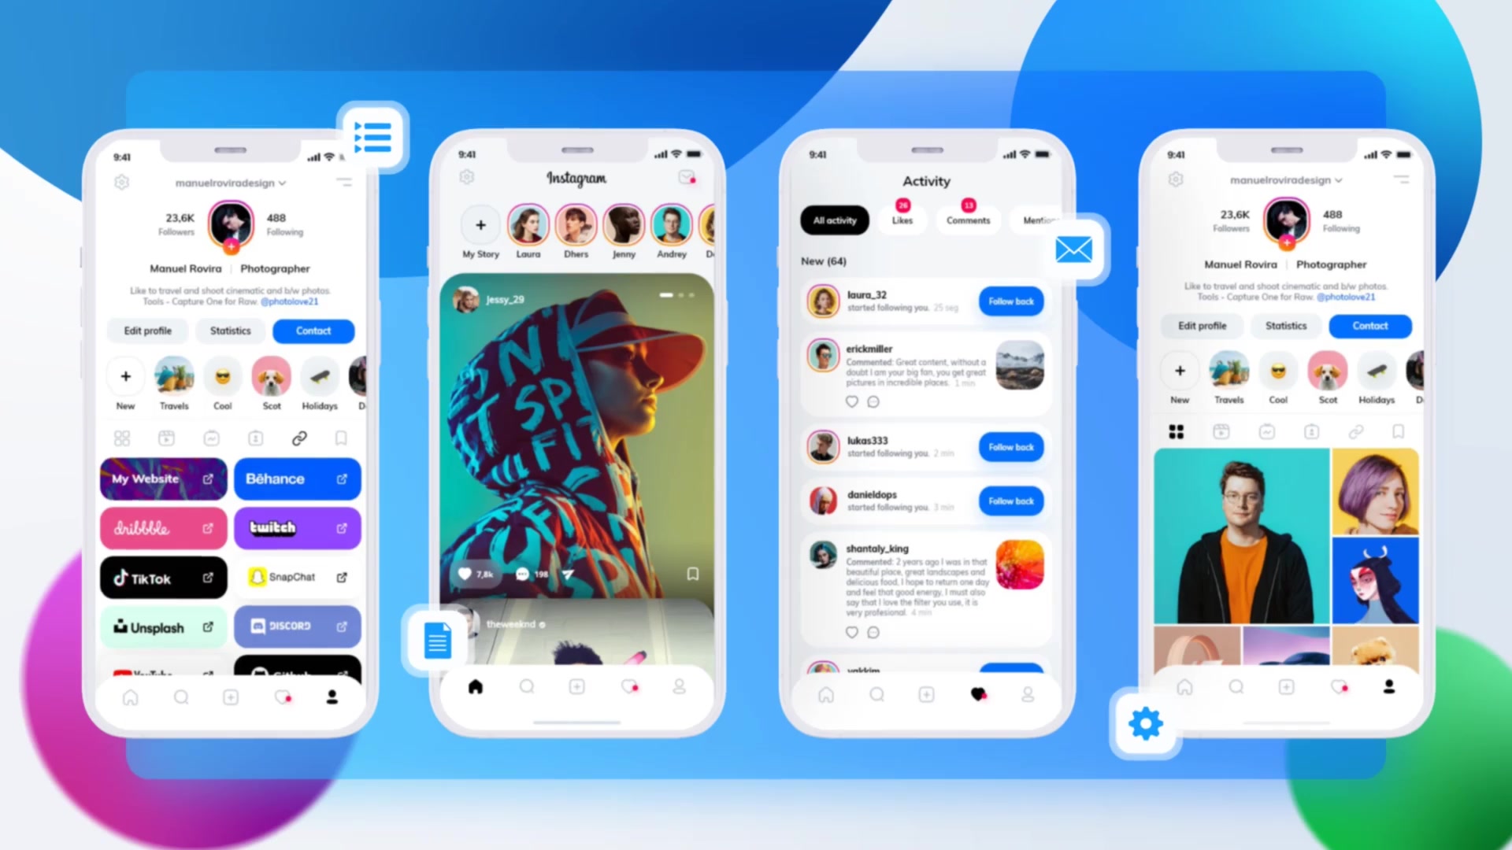Select the Twitch channel link
Viewport: 1512px width, 850px height.
(296, 527)
